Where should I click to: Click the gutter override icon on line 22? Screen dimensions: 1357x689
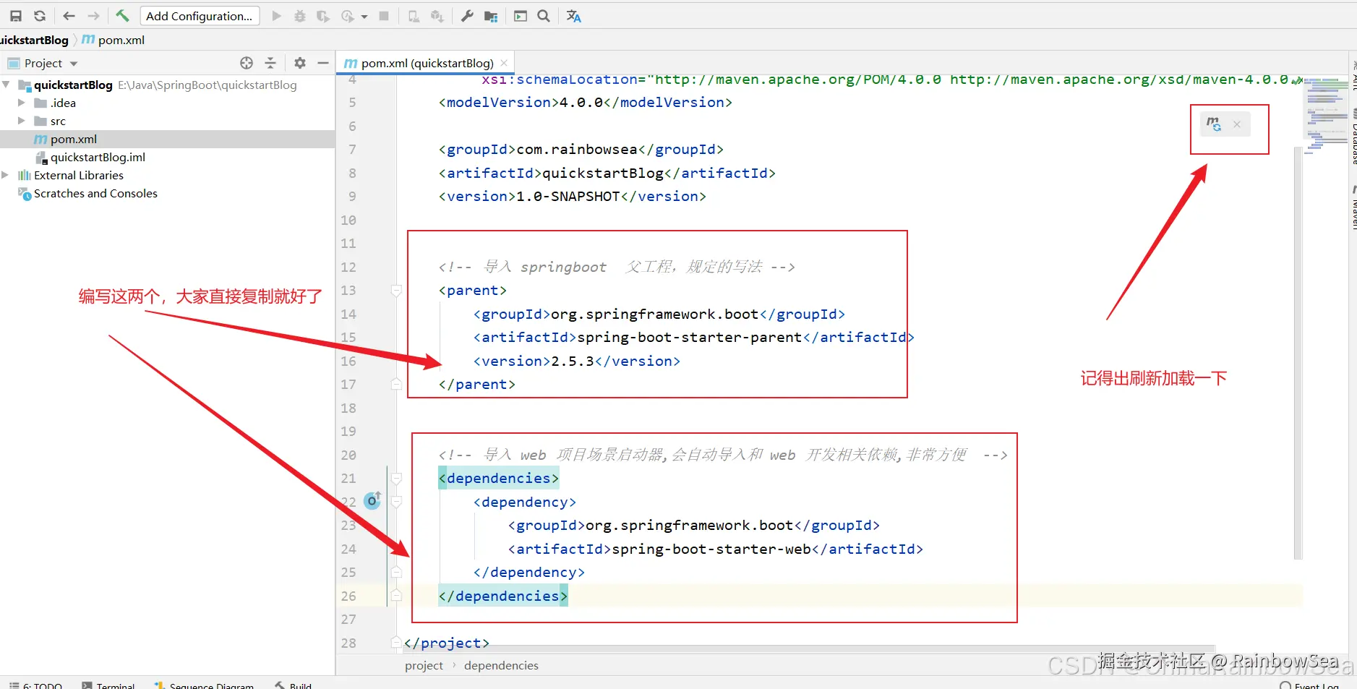(x=372, y=500)
